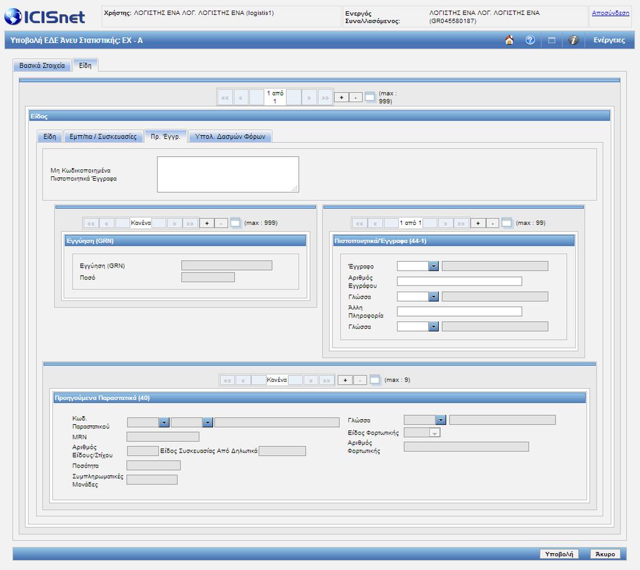
Task: Open the information icon in header
Action: pos(574,40)
